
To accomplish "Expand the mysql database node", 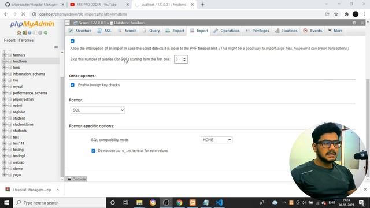I will tap(4, 87).
